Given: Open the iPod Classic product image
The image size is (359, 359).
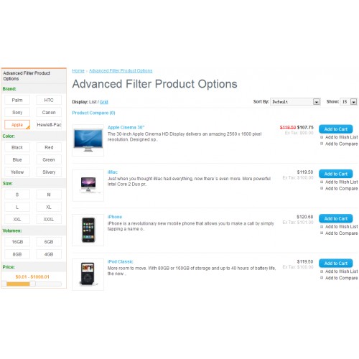Looking at the screenshot, I should (x=88, y=274).
